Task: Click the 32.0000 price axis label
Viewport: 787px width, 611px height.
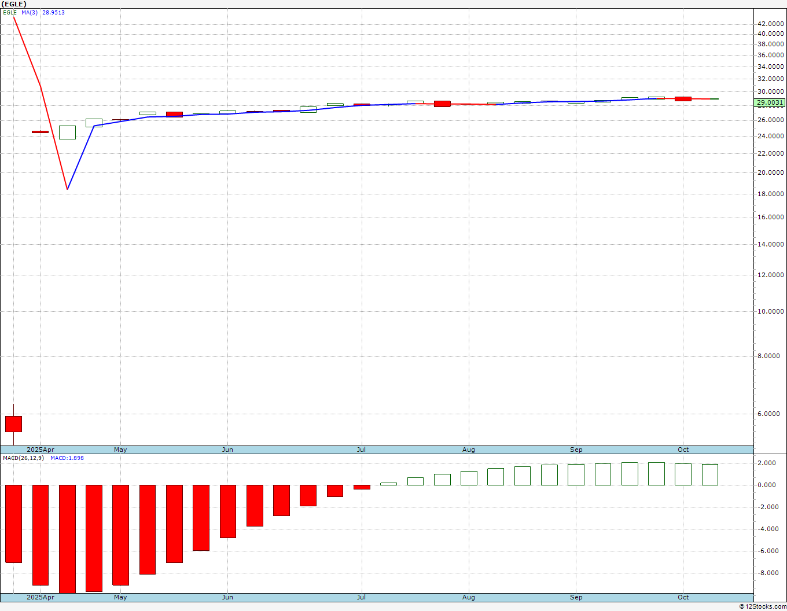Action: pyautogui.click(x=770, y=79)
